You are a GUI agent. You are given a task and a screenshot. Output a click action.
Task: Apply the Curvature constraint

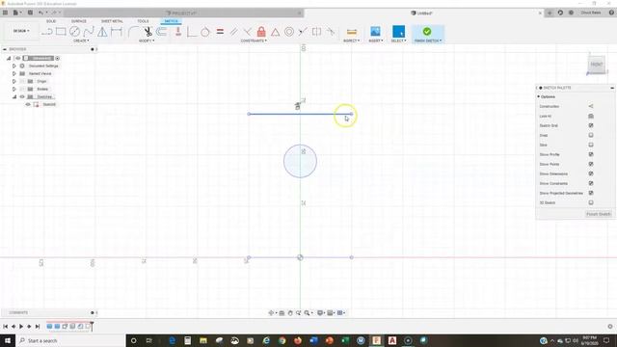[331, 32]
